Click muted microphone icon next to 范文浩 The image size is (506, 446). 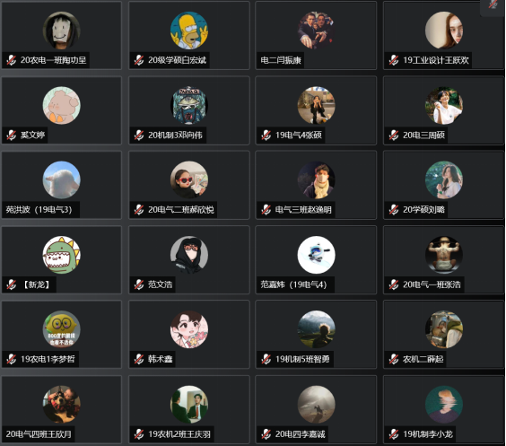[x=139, y=284]
